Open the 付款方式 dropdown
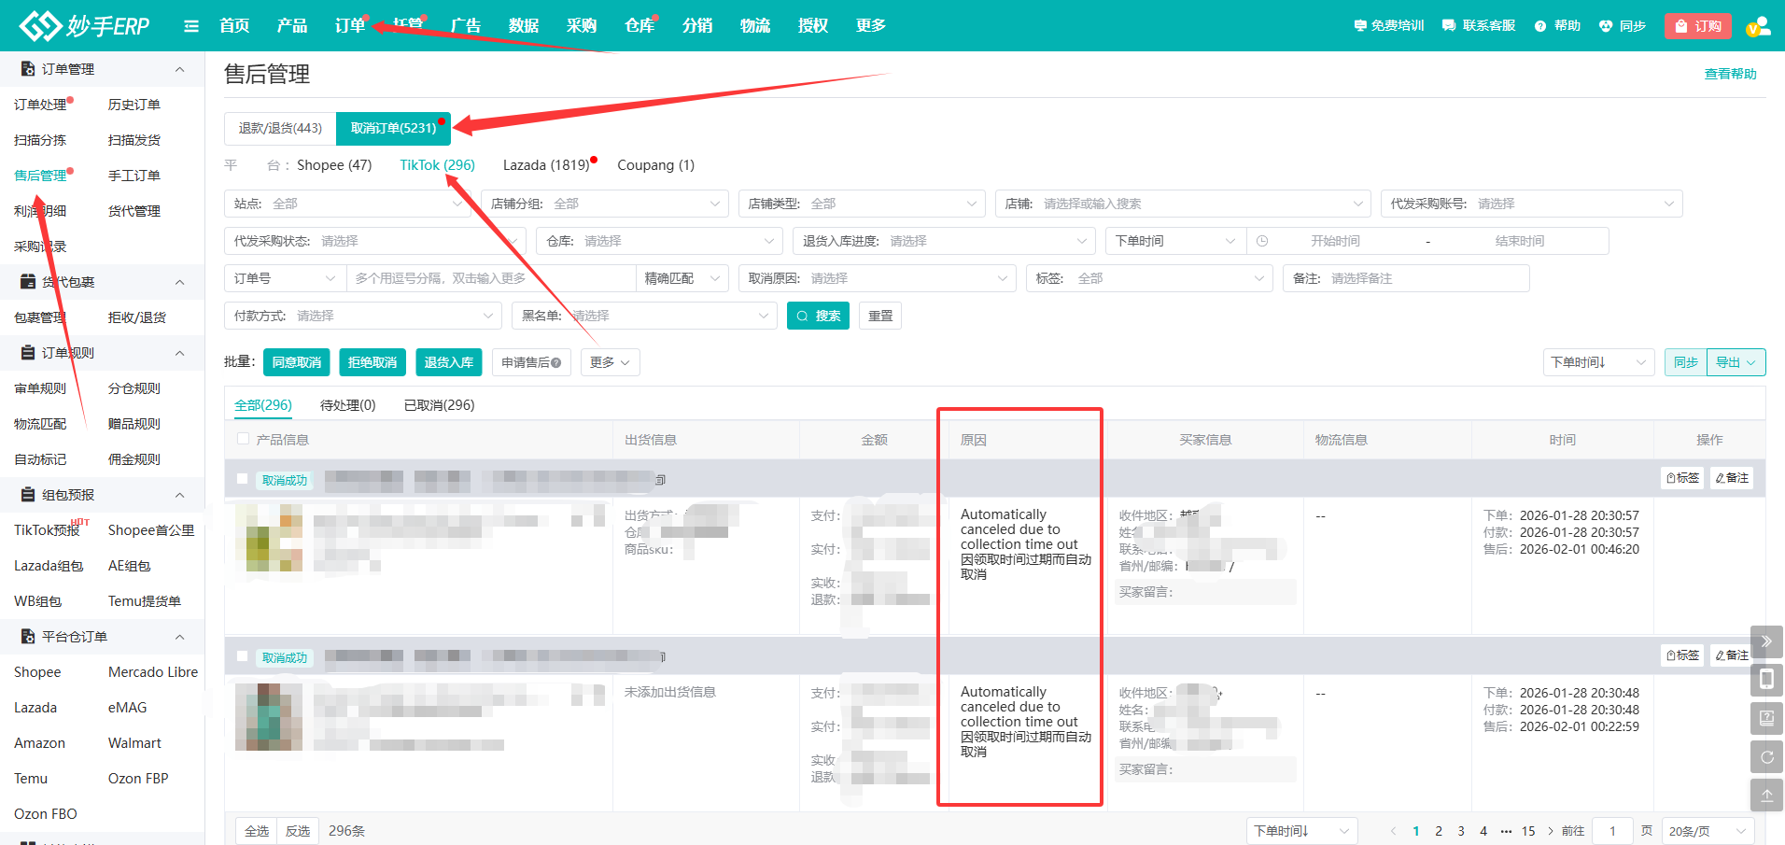This screenshot has height=845, width=1785. [x=363, y=316]
